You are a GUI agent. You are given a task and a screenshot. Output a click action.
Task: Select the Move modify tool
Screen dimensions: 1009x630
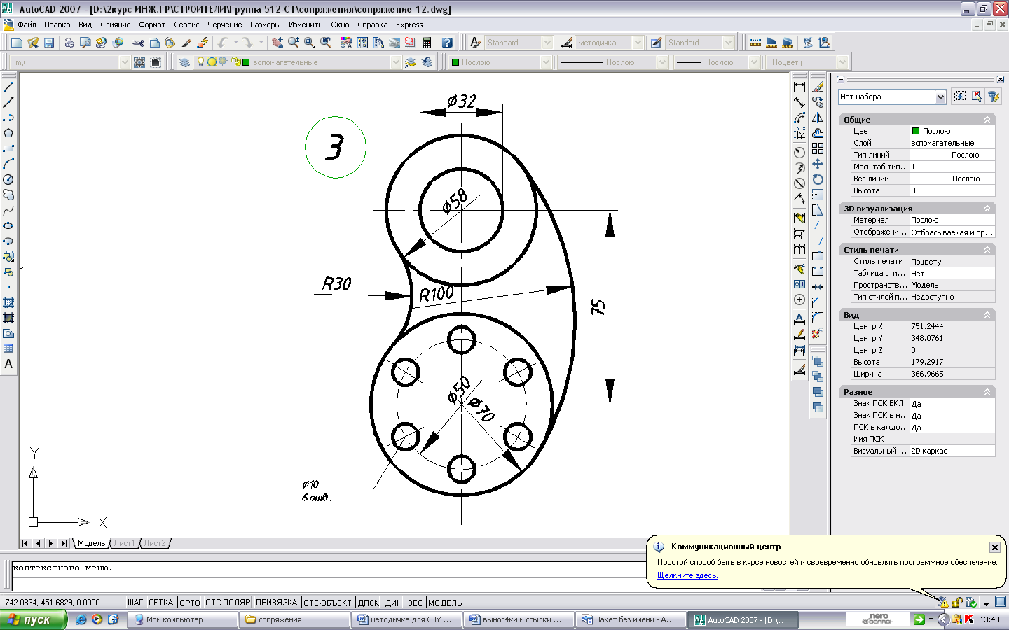(818, 164)
